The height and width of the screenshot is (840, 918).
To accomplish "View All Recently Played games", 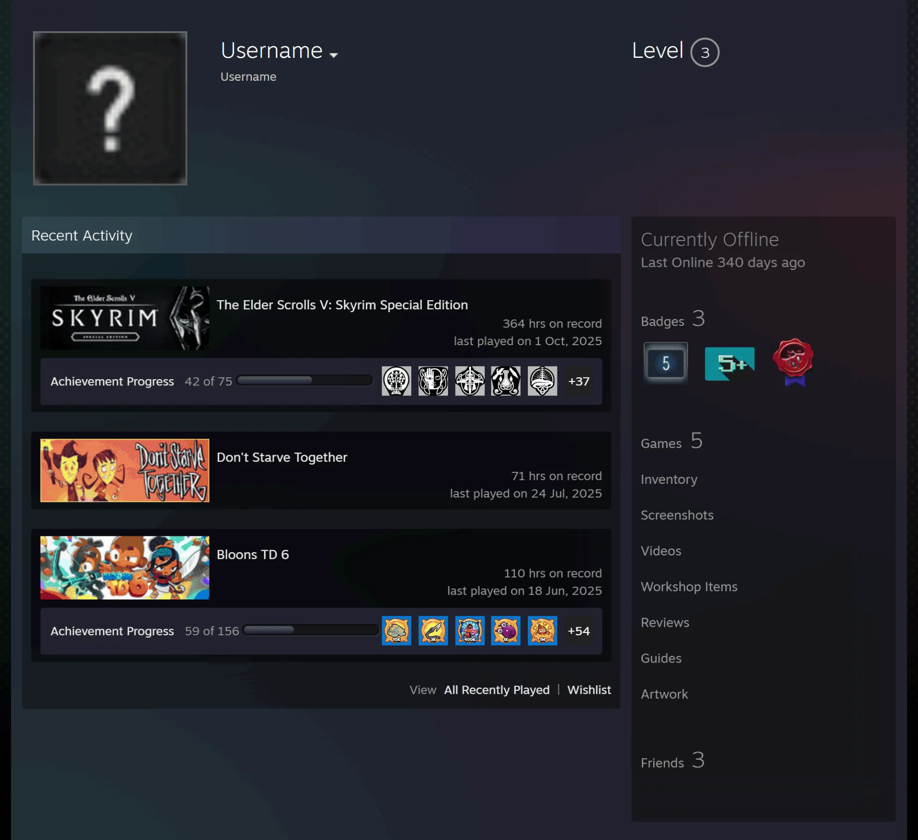I will [x=497, y=690].
